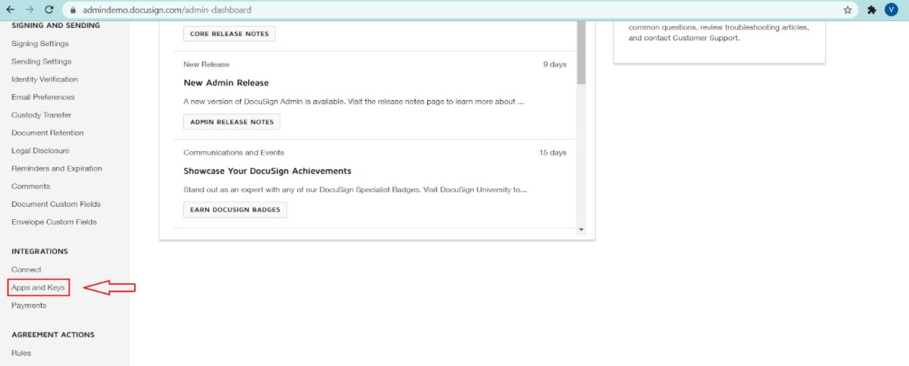
Task: Click Showcase Your DocuSign Achievements heading
Action: tap(267, 171)
